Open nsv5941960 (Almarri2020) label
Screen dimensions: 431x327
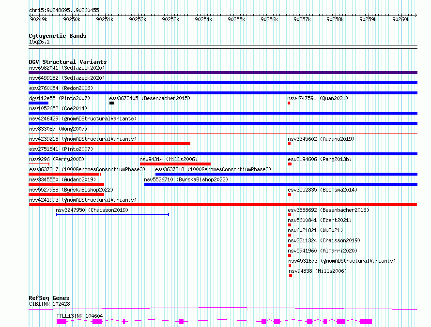(323, 251)
